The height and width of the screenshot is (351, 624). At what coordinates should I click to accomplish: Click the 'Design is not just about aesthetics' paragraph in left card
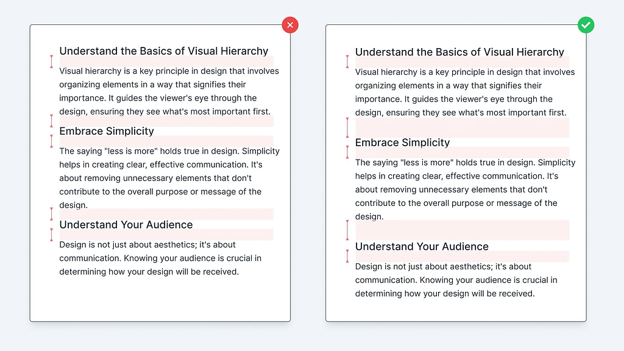tap(160, 258)
